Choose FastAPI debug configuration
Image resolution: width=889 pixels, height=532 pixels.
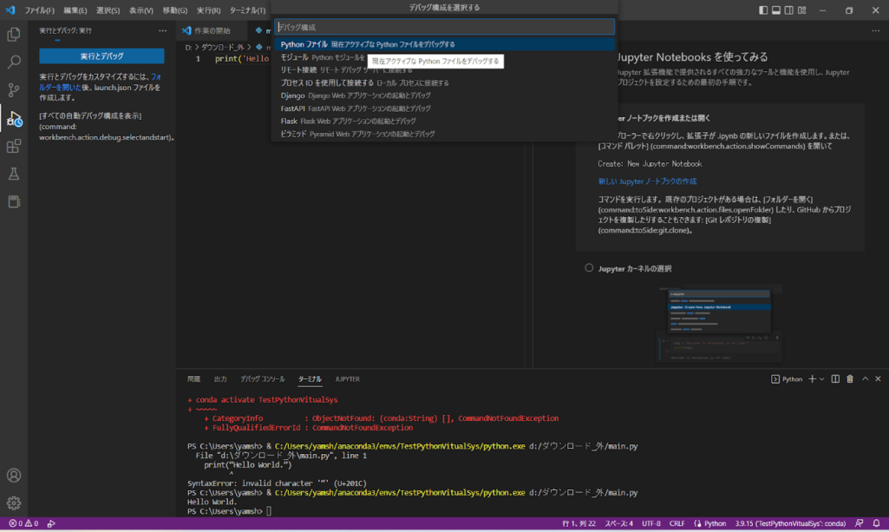click(444, 108)
